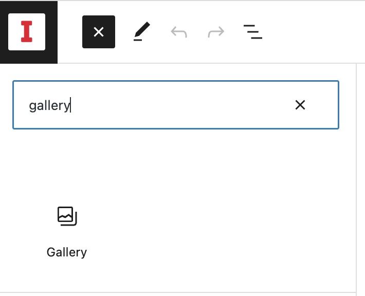
Task: Click the typed word gallery in search
Action: point(49,105)
